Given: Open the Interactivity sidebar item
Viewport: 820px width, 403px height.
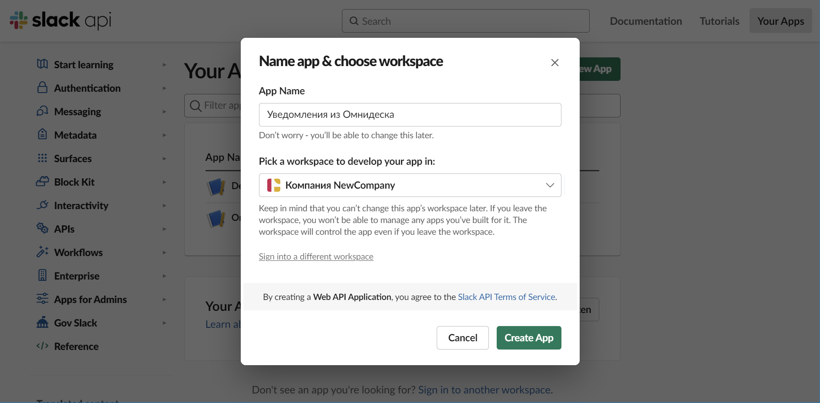Looking at the screenshot, I should (x=81, y=206).
